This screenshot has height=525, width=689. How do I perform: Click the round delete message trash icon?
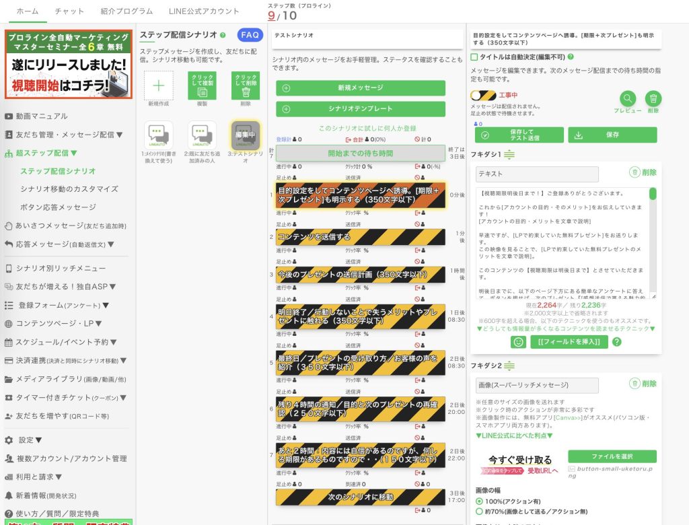653,99
